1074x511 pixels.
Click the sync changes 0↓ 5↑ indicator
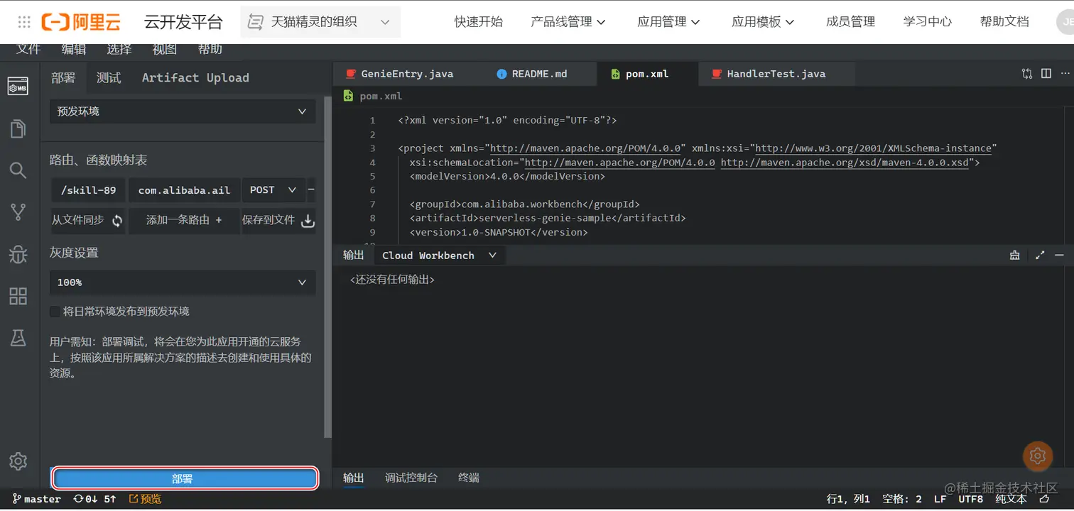point(94,499)
